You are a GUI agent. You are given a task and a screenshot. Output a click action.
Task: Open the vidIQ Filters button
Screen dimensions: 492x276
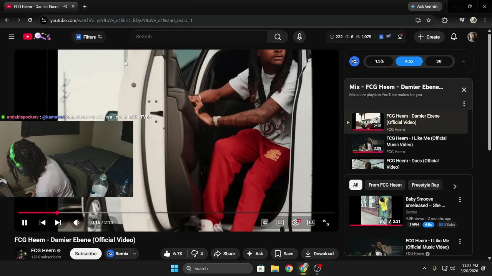click(89, 37)
